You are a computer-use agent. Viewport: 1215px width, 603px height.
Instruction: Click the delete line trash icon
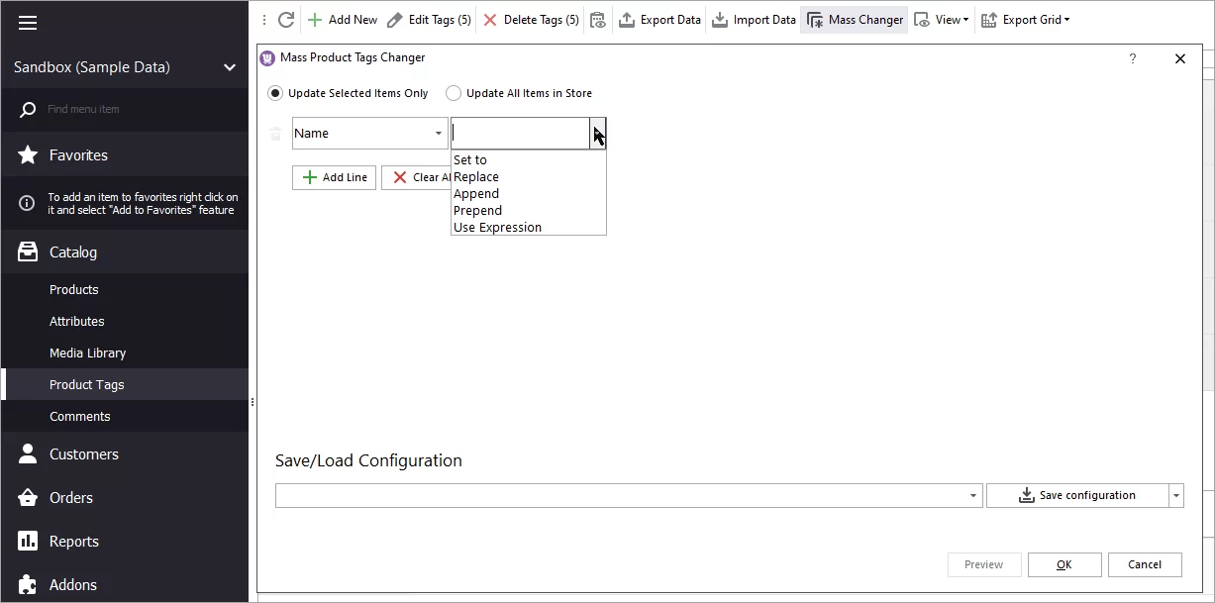pos(275,133)
